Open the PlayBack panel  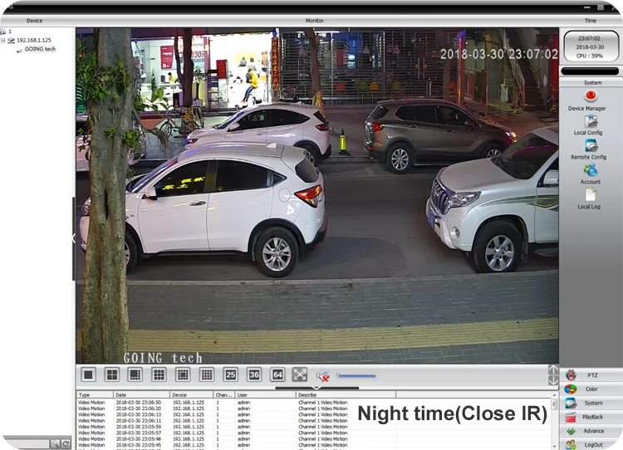pyautogui.click(x=591, y=417)
